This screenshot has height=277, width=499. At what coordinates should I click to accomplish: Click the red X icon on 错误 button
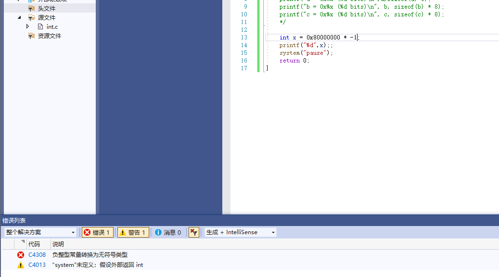coord(88,232)
